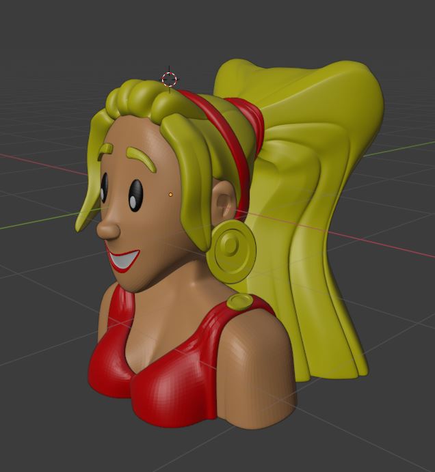
Task: Click the round yellow earring
Action: pyautogui.click(x=231, y=249)
